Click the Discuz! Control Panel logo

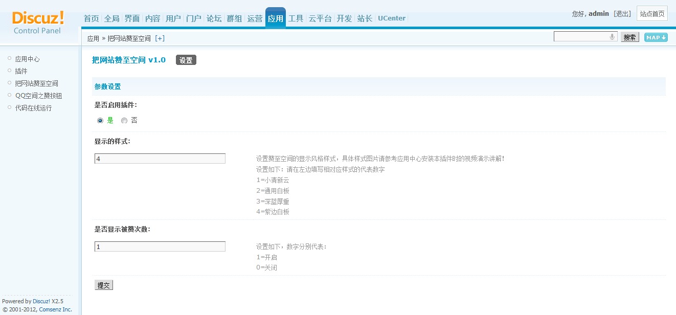[38, 23]
